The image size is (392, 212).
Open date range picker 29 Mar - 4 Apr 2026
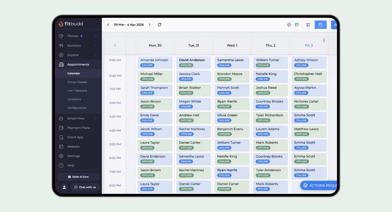(x=129, y=25)
